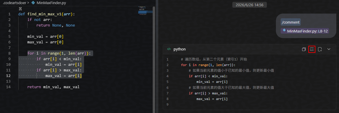Copy the generated python code block
339x113 pixels.
click(x=304, y=49)
